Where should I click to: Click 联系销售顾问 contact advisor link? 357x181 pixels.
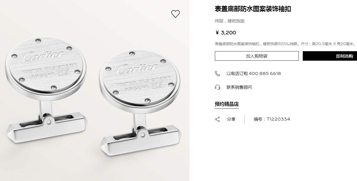point(239,87)
